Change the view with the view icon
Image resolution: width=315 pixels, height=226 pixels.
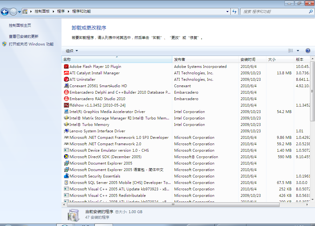pos(290,51)
